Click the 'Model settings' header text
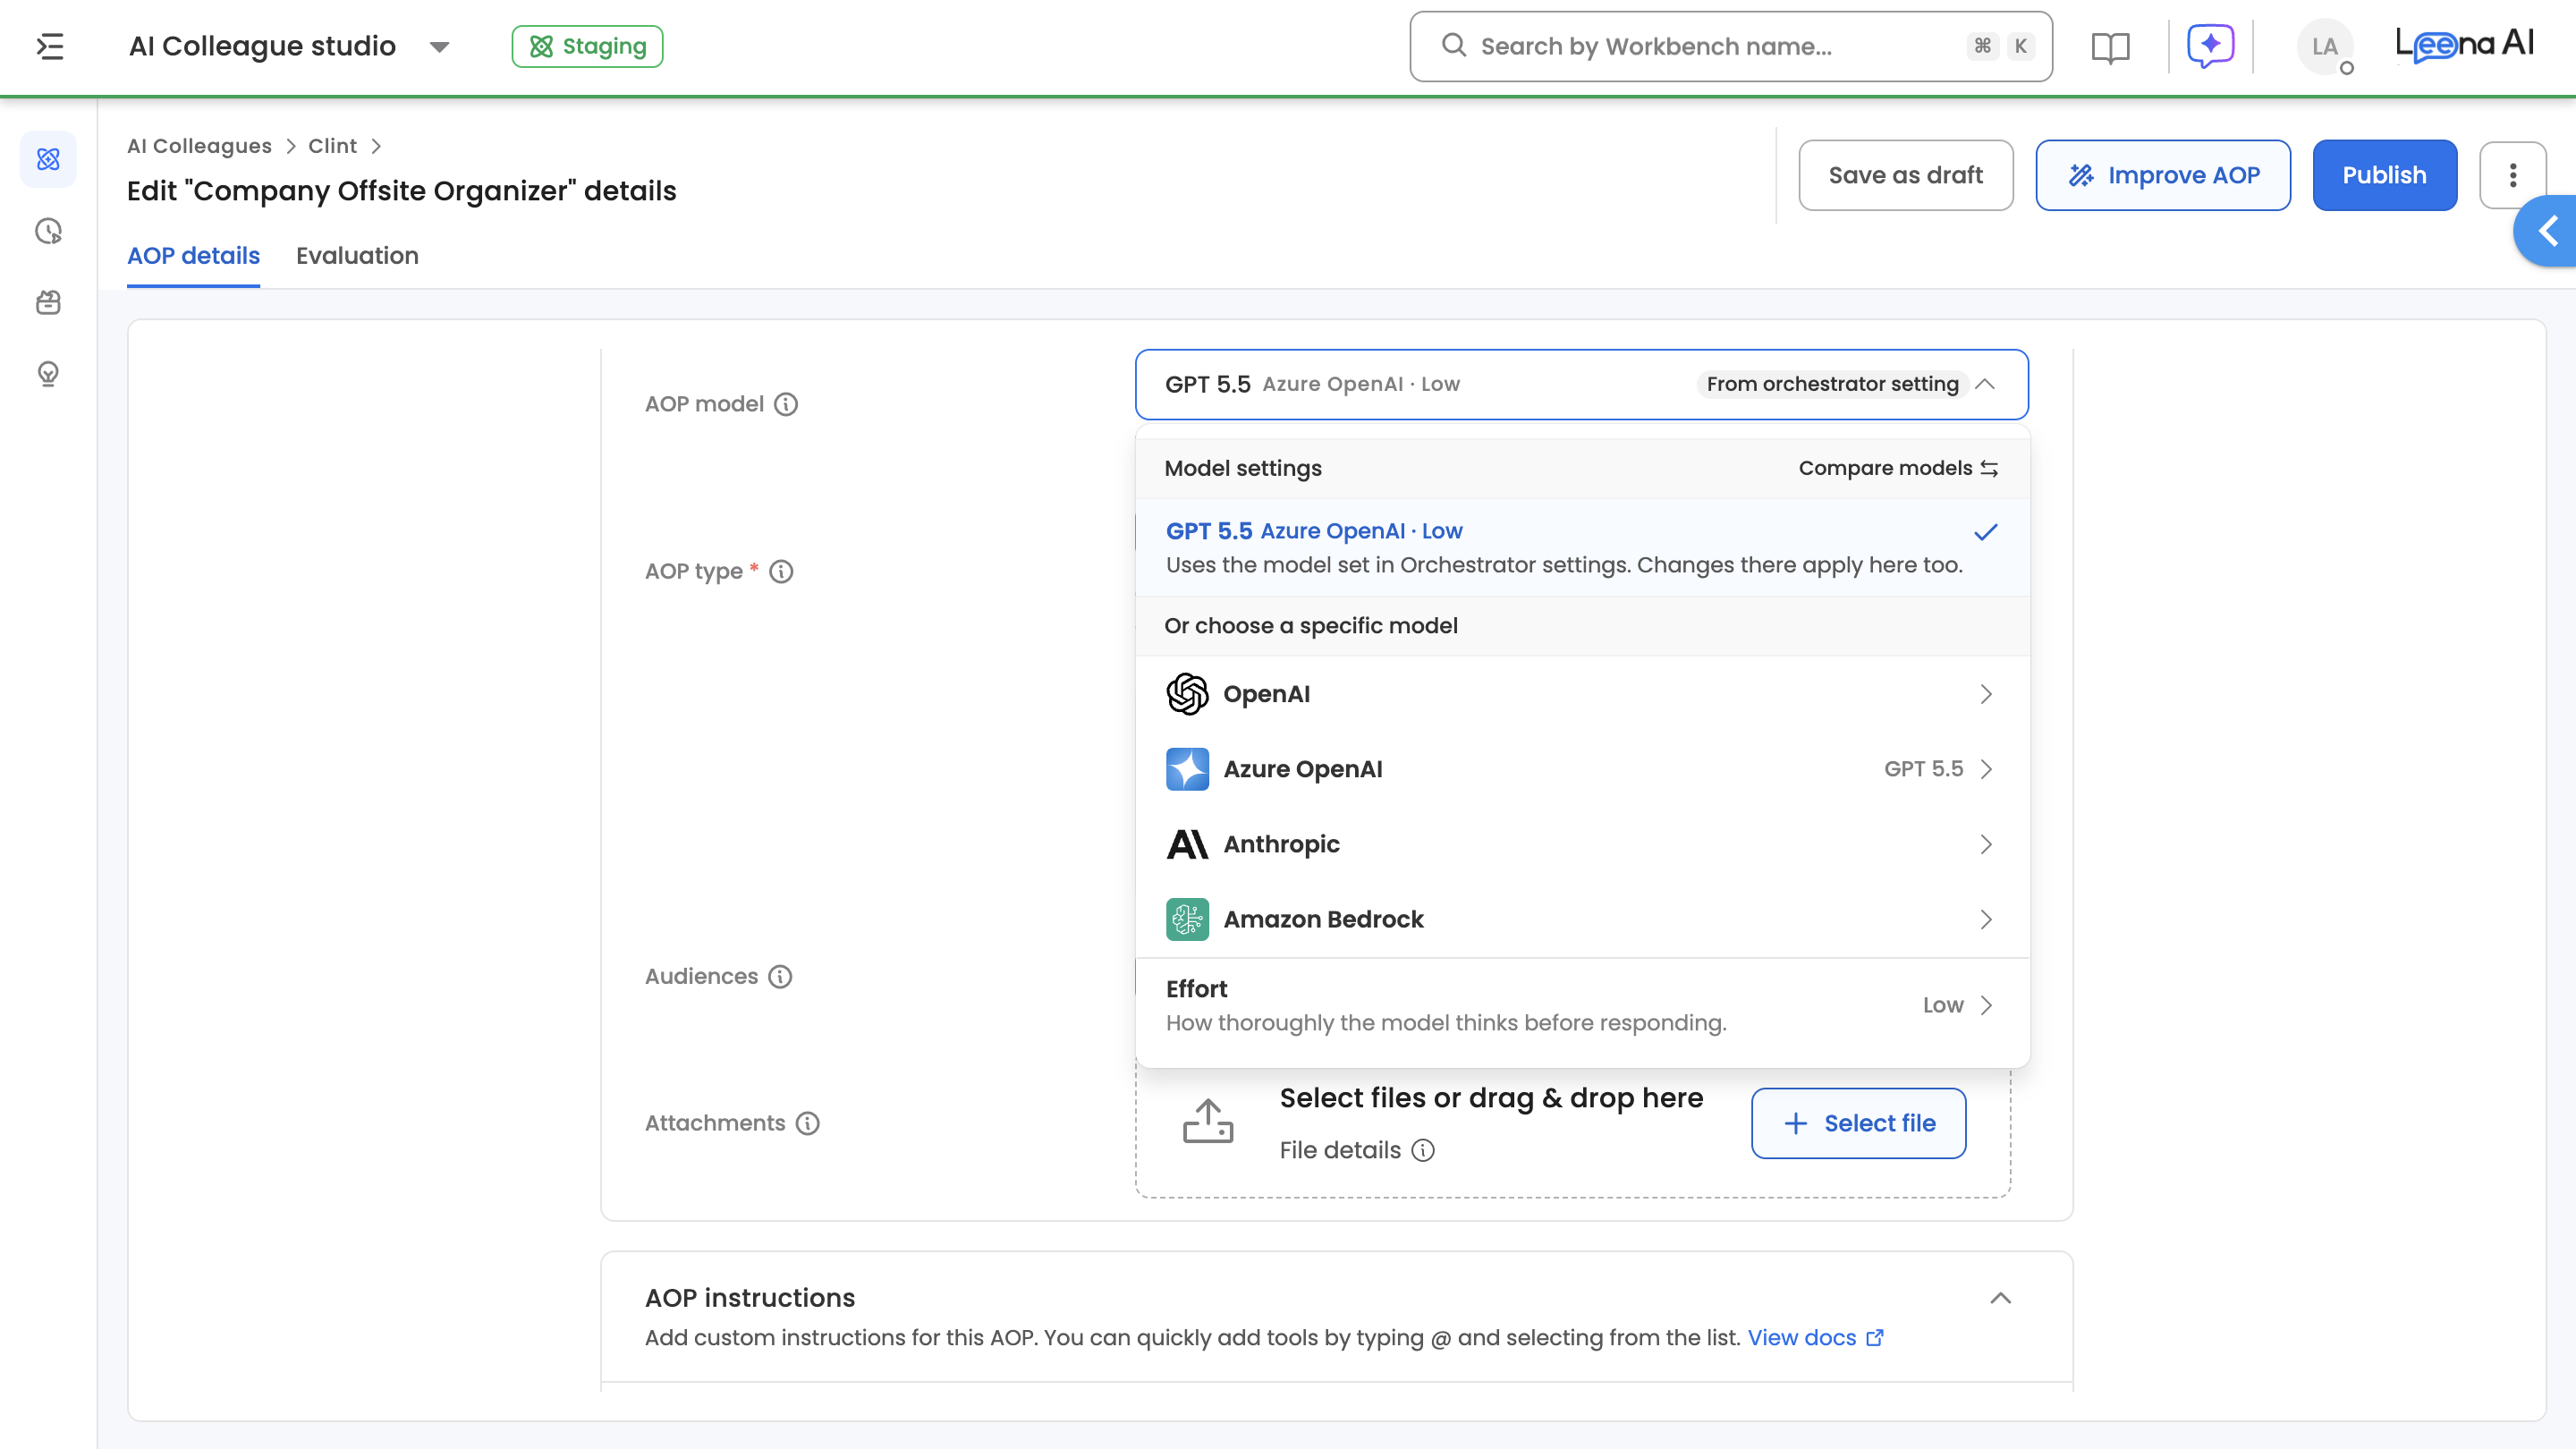The width and height of the screenshot is (2576, 1449). 1243,468
